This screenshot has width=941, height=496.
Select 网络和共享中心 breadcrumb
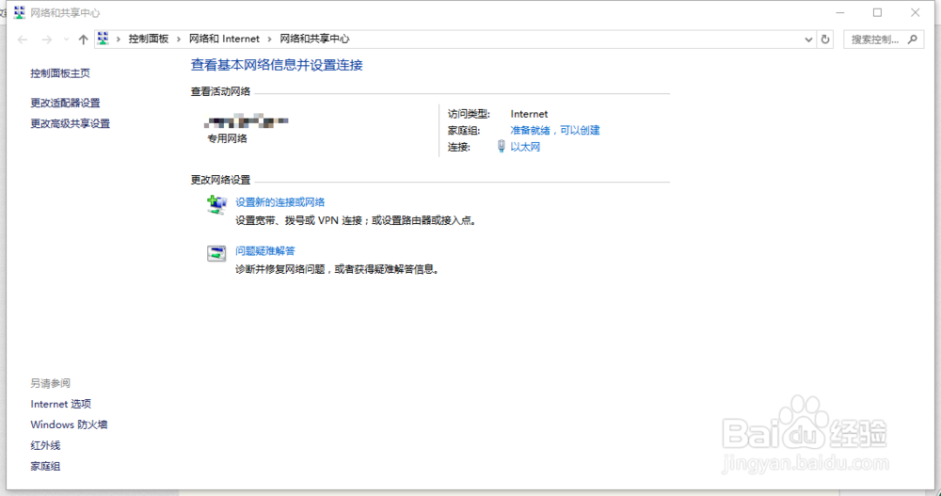tap(314, 39)
